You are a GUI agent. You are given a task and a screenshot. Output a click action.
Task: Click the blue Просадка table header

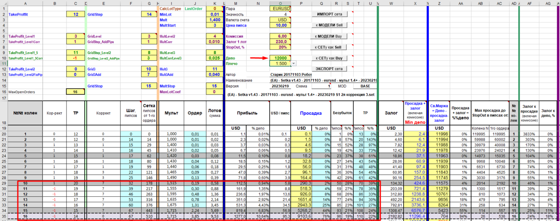pos(311,113)
